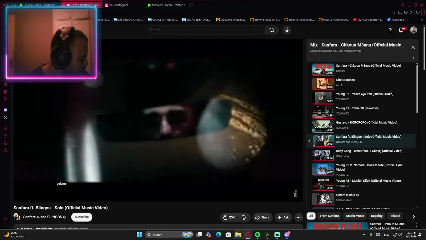Like the video with 25K likes
The image size is (426, 240).
[229, 217]
